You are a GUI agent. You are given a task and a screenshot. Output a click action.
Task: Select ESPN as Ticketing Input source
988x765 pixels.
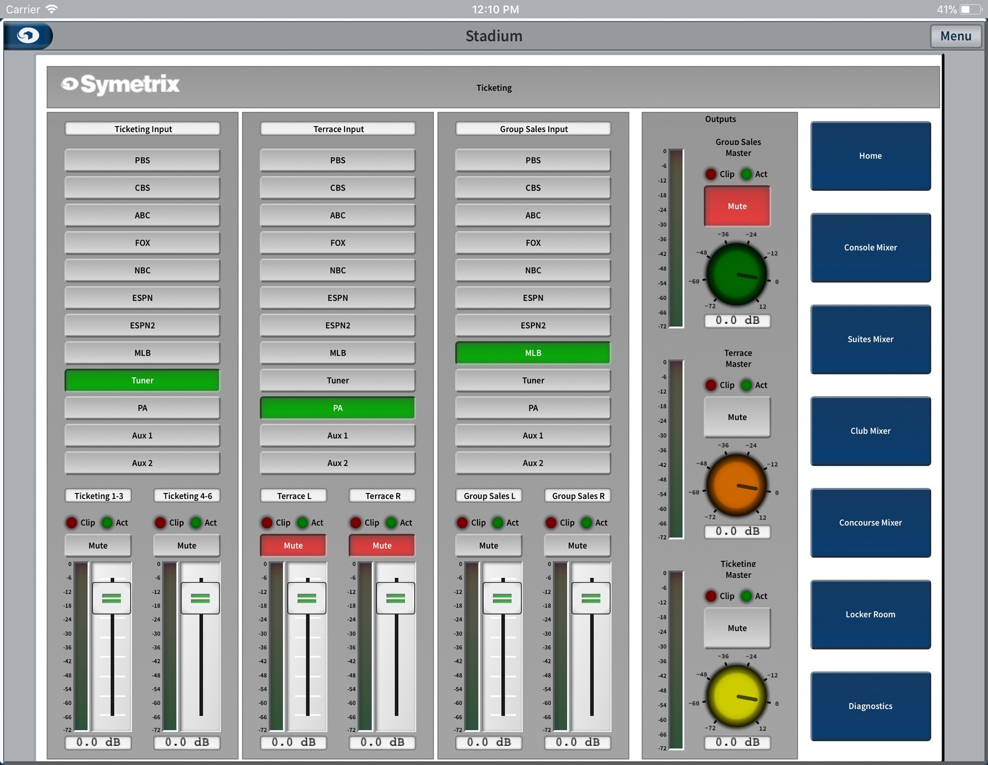142,298
